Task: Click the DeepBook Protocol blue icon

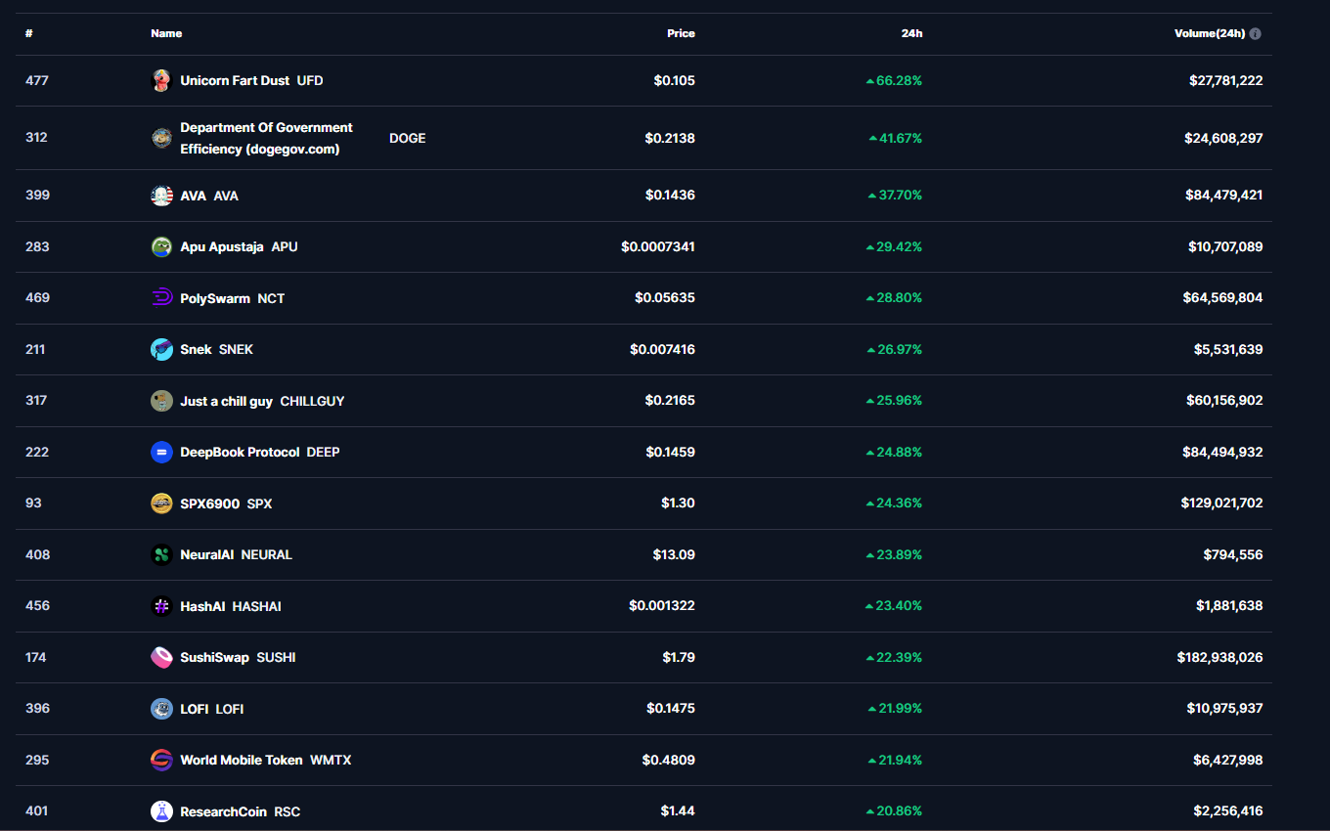Action: click(x=161, y=452)
